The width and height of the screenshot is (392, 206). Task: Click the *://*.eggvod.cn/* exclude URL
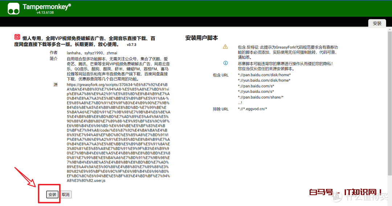[x=252, y=109]
